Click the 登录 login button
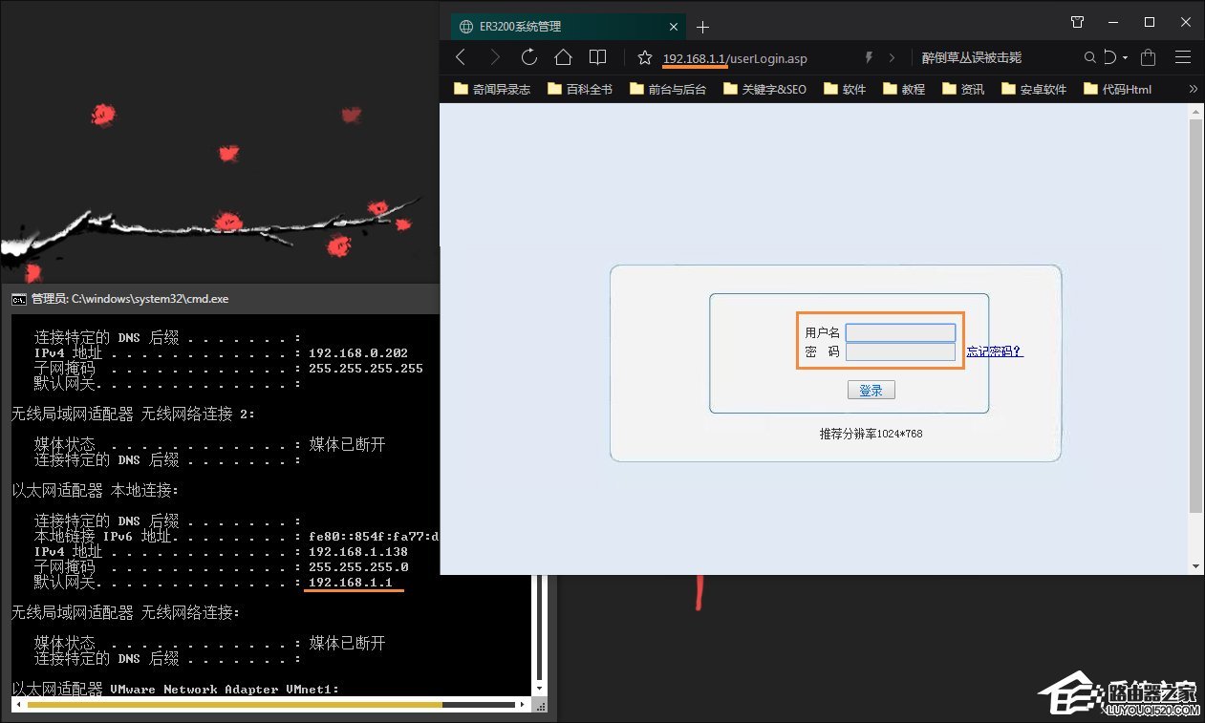This screenshot has height=723, width=1205. 871,389
